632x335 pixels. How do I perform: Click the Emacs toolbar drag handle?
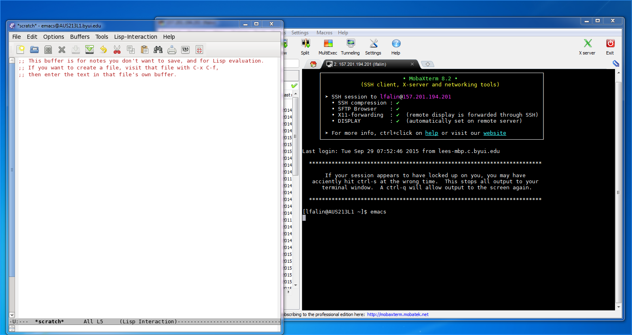pyautogui.click(x=11, y=50)
